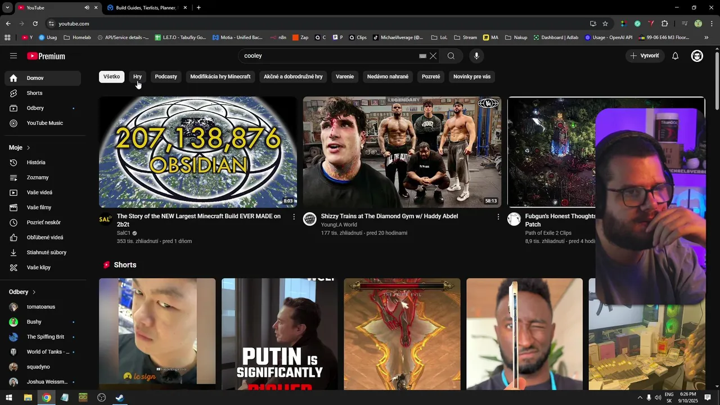The image size is (720, 405).
Task: Select the Varenie filter chip
Action: tap(345, 76)
